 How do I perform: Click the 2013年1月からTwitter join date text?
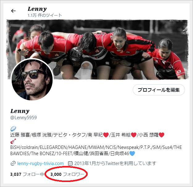(115, 163)
